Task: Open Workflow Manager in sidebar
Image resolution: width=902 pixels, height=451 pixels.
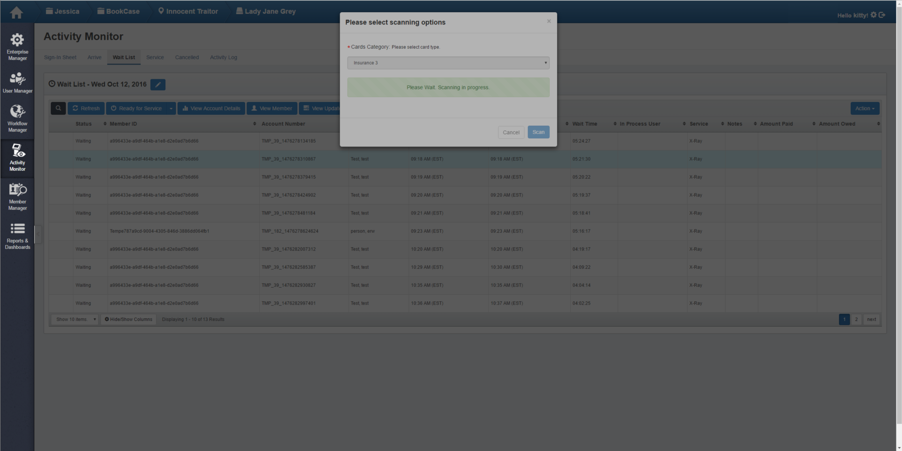Action: pyautogui.click(x=17, y=119)
